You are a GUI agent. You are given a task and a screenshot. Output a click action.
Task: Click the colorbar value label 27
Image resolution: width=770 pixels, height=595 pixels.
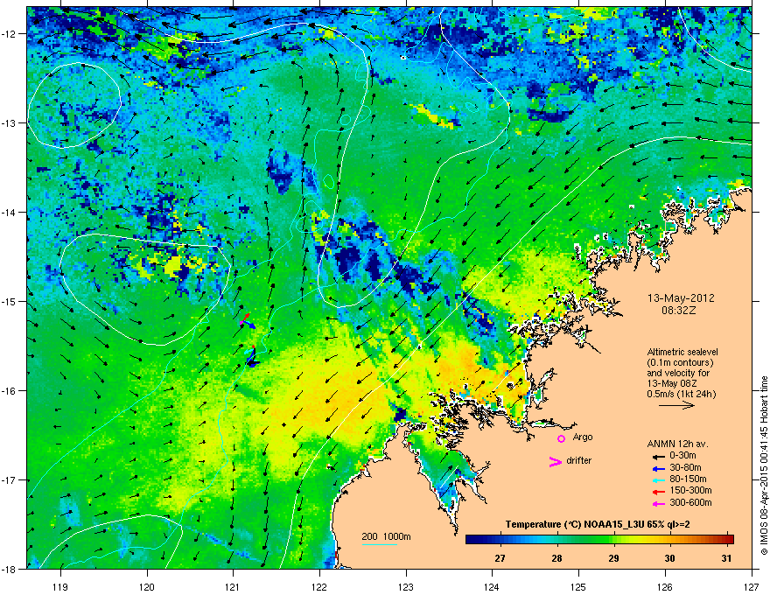pos(500,558)
